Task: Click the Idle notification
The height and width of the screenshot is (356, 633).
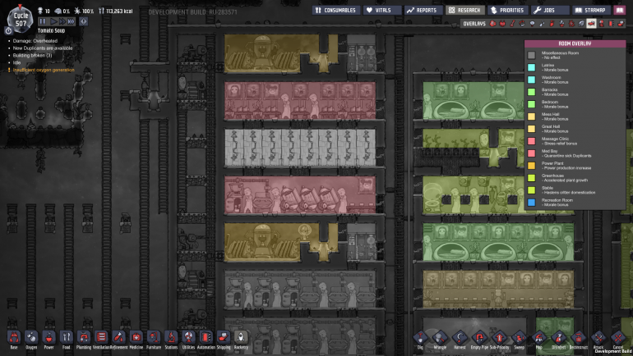Action: tap(16, 62)
